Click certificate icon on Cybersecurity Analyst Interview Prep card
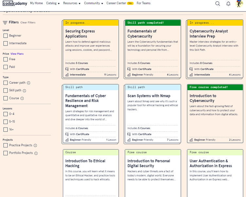 tap(191, 69)
